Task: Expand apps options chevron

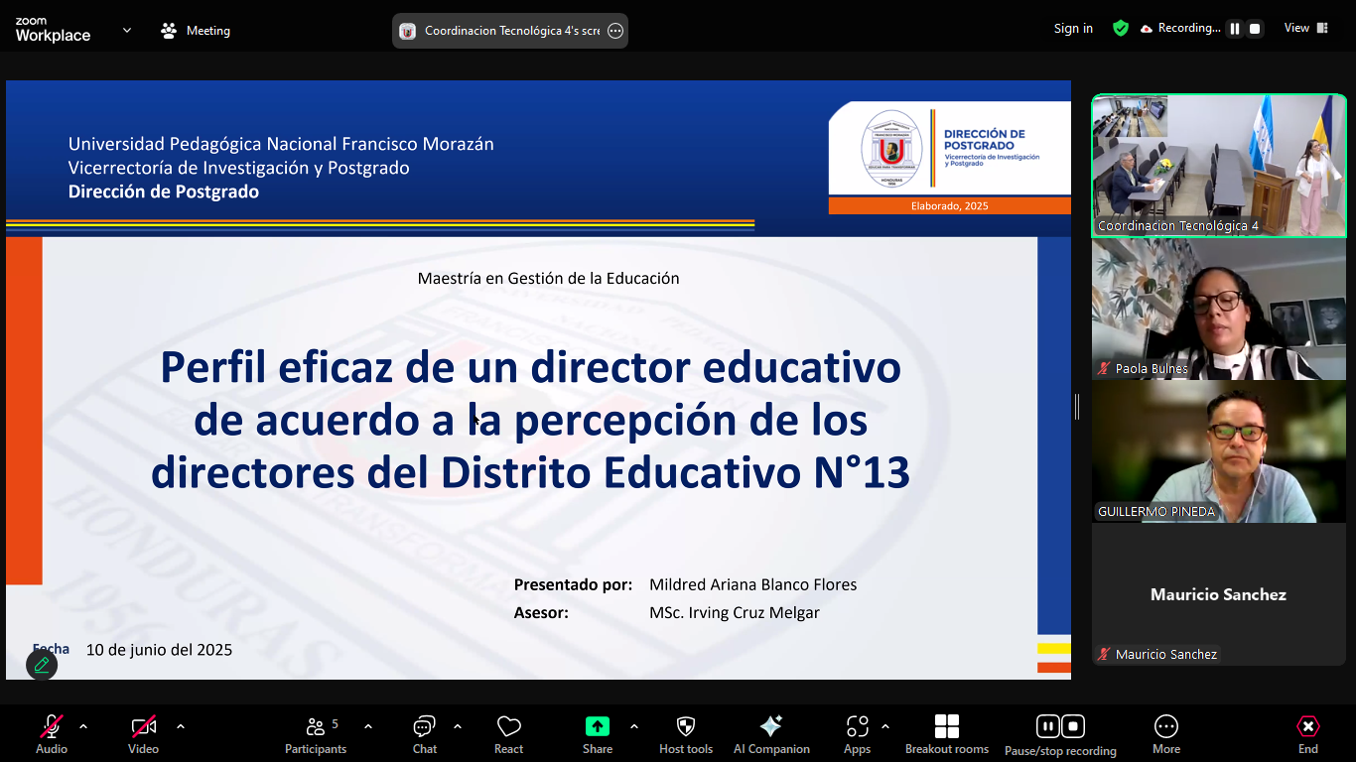Action: (885, 726)
